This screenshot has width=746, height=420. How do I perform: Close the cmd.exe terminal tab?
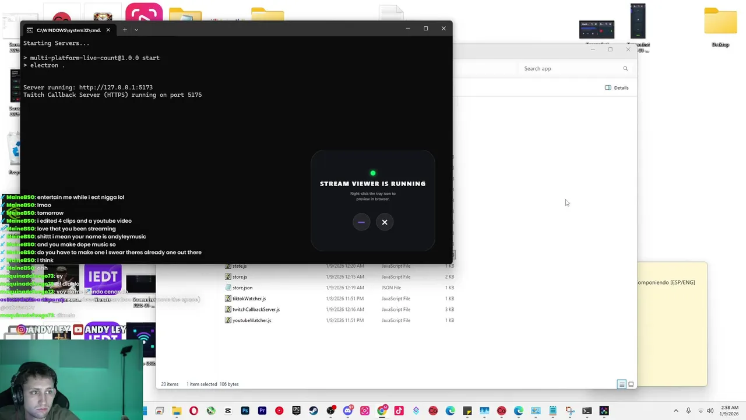pos(108,30)
